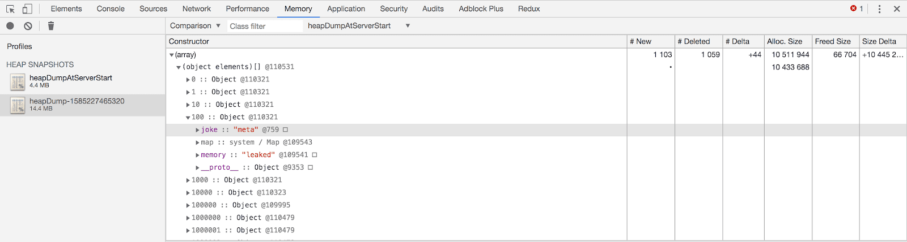Image resolution: width=907 pixels, height=242 pixels.
Task: Open the Comparison view dropdown
Action: (x=195, y=26)
